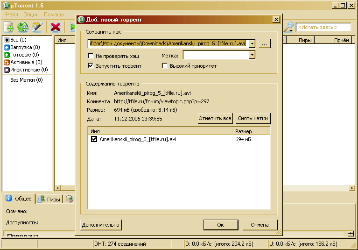Click the size text 694 мБ (свободно: 8.14 гБ)
Viewport: 358px width, 250px height.
pos(146,110)
